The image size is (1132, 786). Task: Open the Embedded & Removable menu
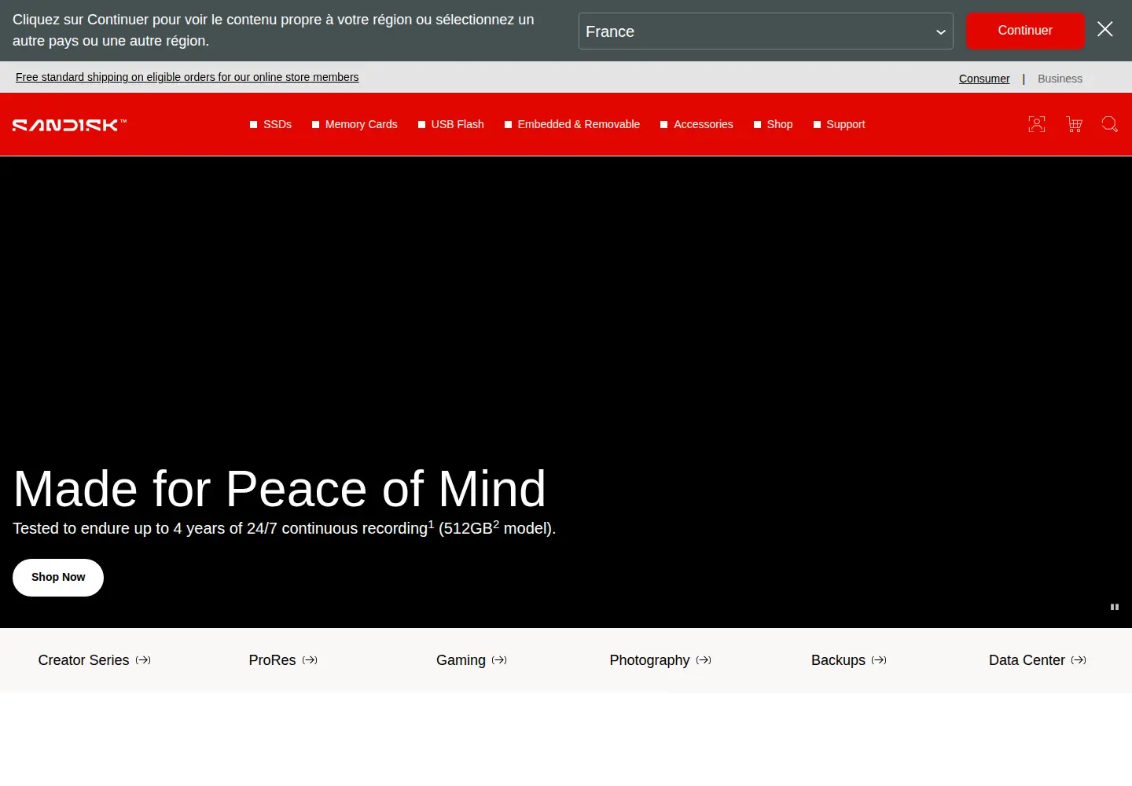[x=572, y=124]
